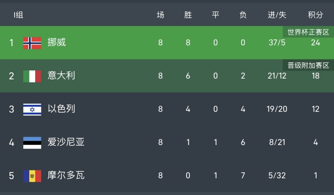Screen dimensions: 334x195
Task: Click the 进/失 column header
Action: (x=277, y=15)
